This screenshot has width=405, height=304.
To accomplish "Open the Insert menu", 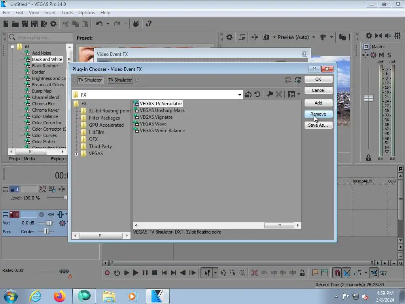I will pos(50,12).
